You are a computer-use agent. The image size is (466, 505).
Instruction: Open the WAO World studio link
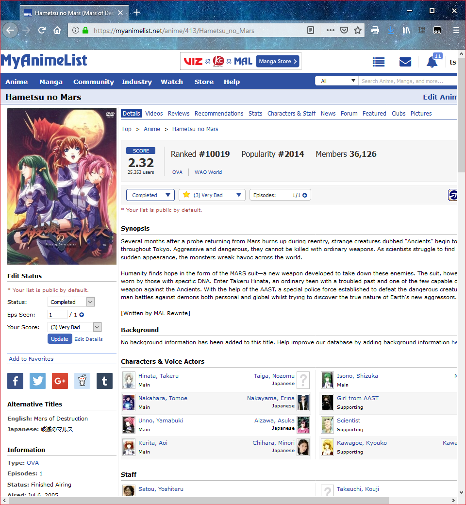tap(208, 172)
